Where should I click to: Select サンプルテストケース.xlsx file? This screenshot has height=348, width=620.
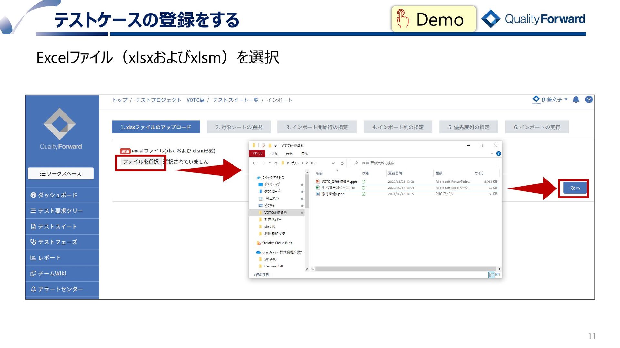[x=338, y=188]
